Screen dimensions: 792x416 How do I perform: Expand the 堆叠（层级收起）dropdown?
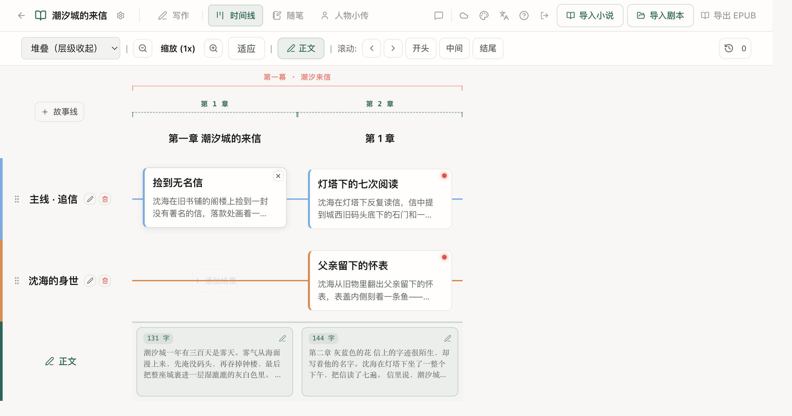point(71,48)
